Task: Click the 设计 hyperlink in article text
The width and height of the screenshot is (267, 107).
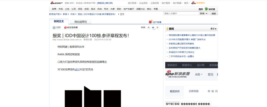Action: [x=77, y=70]
